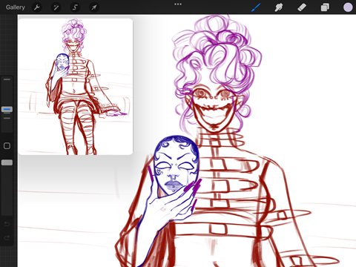Viewport: 356px width, 267px height.
Task: Select the Brush tool
Action: [256, 7]
